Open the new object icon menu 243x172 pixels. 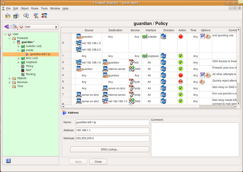coord(15,27)
